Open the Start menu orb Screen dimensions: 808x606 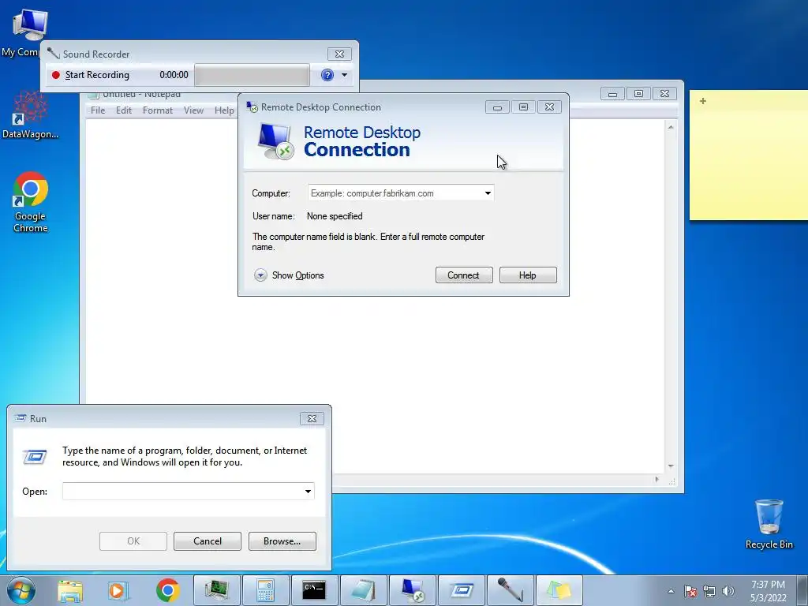pyautogui.click(x=21, y=590)
